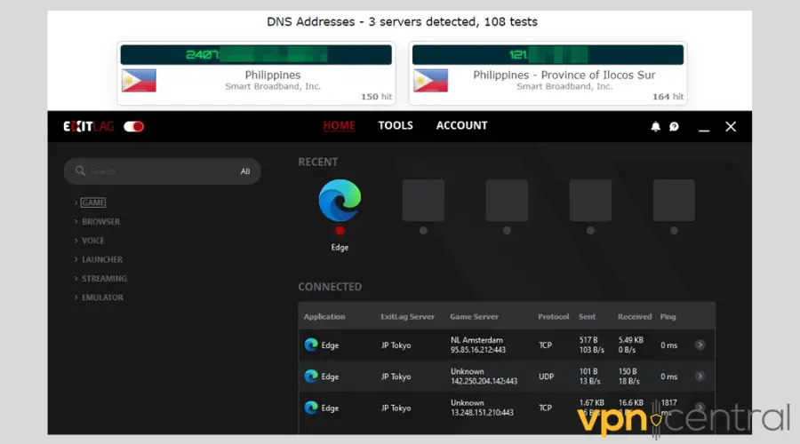Open the ACCOUNT tab
Viewport: 800px width, 444px height.
pyautogui.click(x=461, y=125)
